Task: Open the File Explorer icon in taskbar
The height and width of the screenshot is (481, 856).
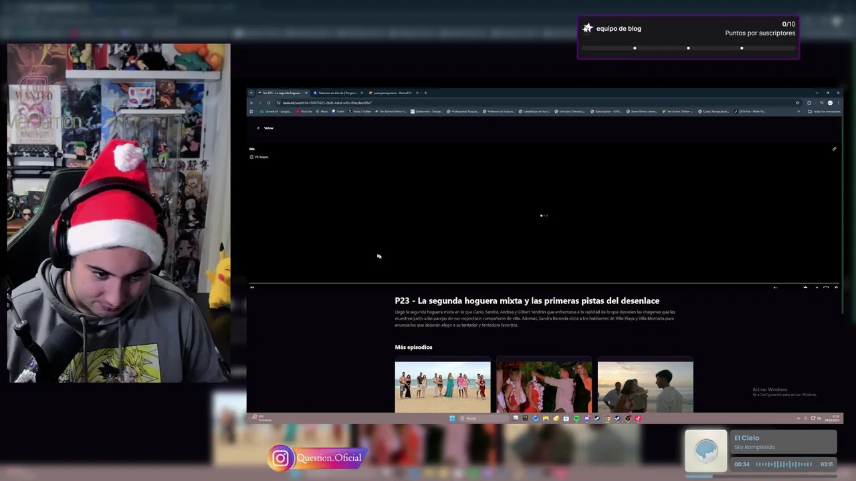Action: (546, 418)
